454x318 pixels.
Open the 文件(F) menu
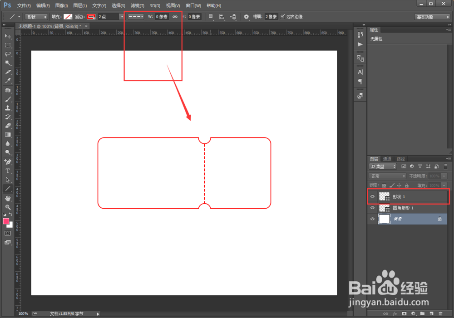tap(24, 5)
